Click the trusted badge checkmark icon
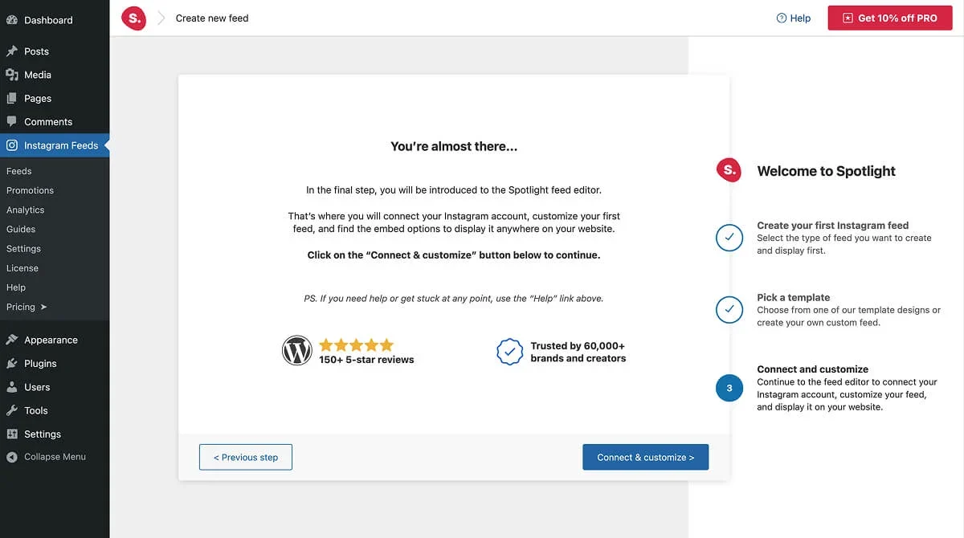This screenshot has width=964, height=538. click(x=510, y=352)
